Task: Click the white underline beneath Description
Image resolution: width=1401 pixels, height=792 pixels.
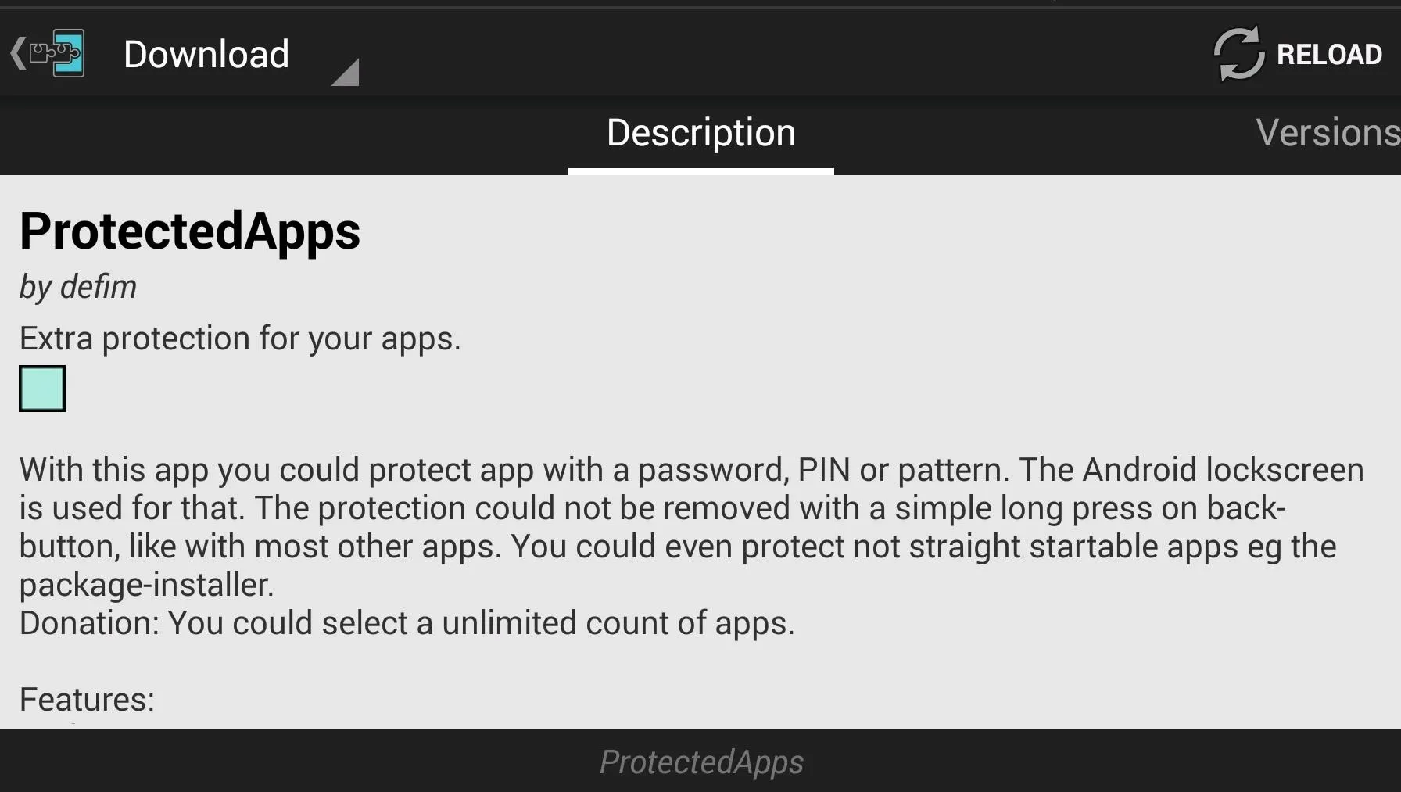Action: coord(701,171)
